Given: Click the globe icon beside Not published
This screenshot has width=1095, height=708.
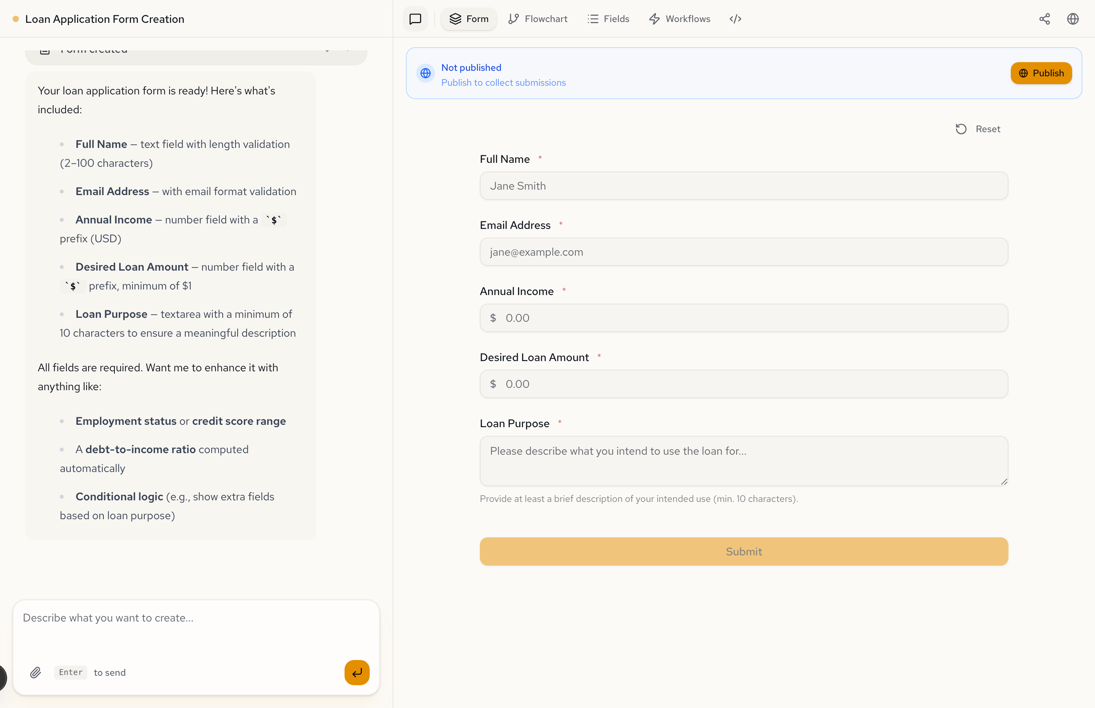Looking at the screenshot, I should [426, 74].
